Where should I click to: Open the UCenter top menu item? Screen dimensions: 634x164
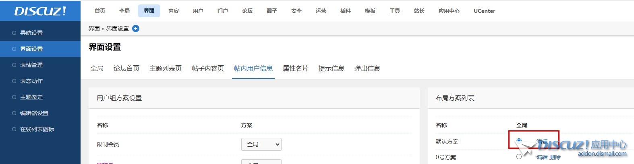click(484, 11)
